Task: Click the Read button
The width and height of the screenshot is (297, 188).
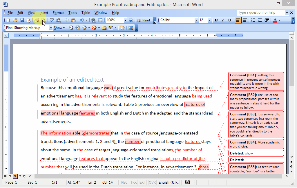Action: pyautogui.click(x=144, y=20)
